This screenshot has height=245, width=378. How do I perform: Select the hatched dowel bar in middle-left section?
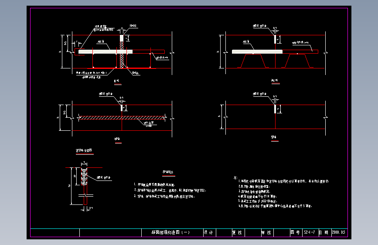click(x=122, y=118)
